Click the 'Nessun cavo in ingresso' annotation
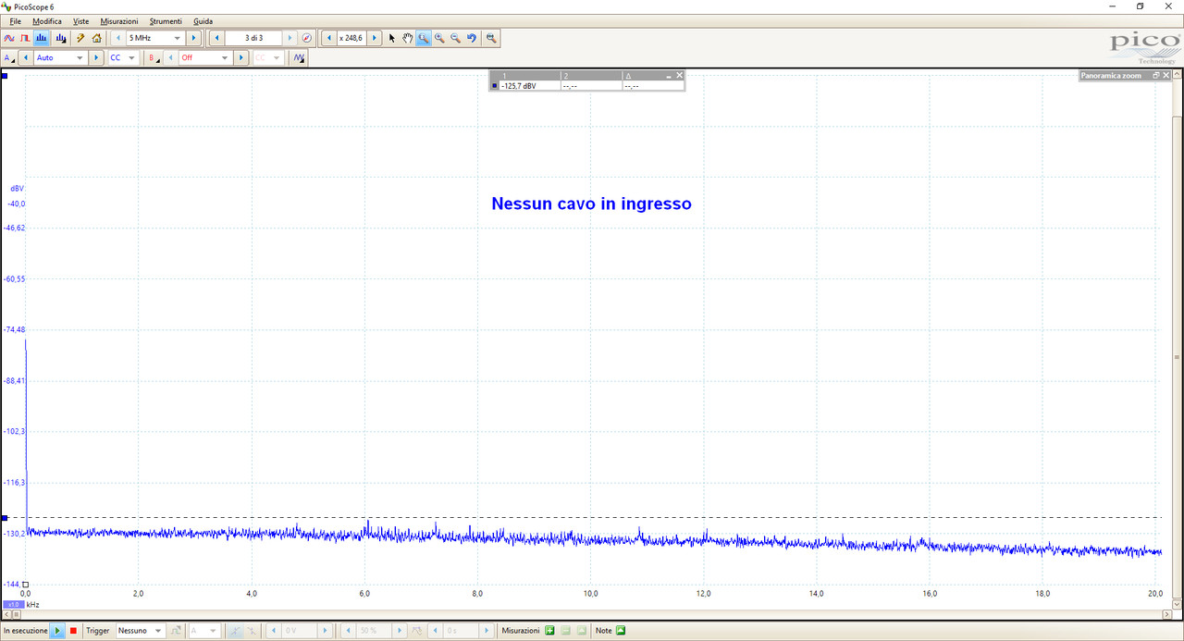Image resolution: width=1184 pixels, height=641 pixels. pos(591,203)
